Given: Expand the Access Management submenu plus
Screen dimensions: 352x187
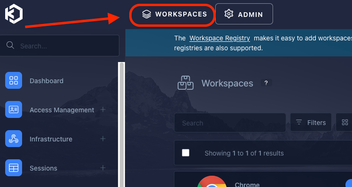Looking at the screenshot, I should (103, 109).
